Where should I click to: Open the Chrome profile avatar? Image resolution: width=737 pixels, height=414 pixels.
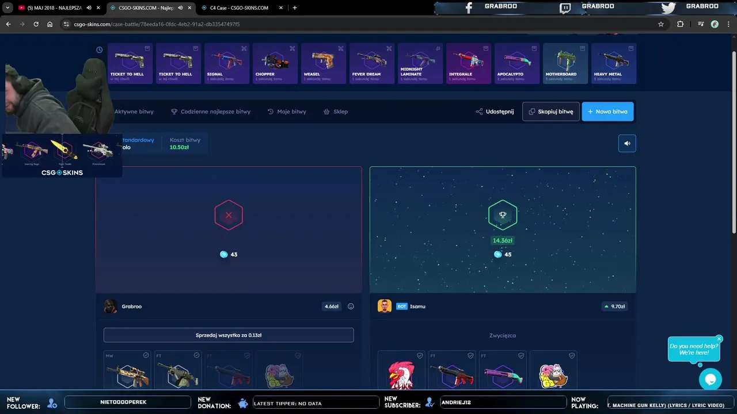click(715, 24)
